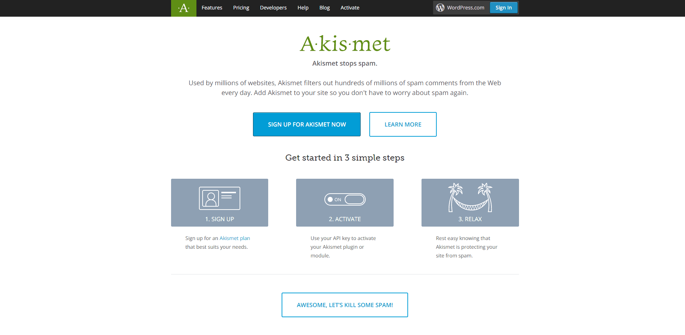Click the ON toggle switch illustration
This screenshot has height=335, width=685.
[345, 199]
